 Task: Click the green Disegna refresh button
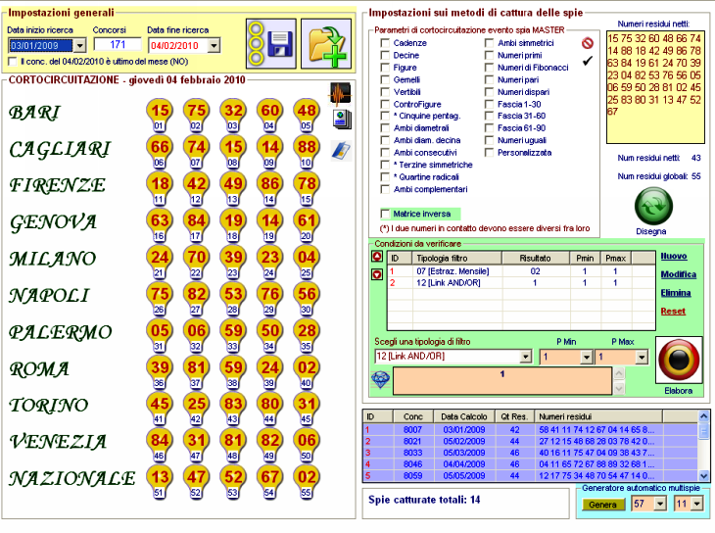tap(653, 207)
